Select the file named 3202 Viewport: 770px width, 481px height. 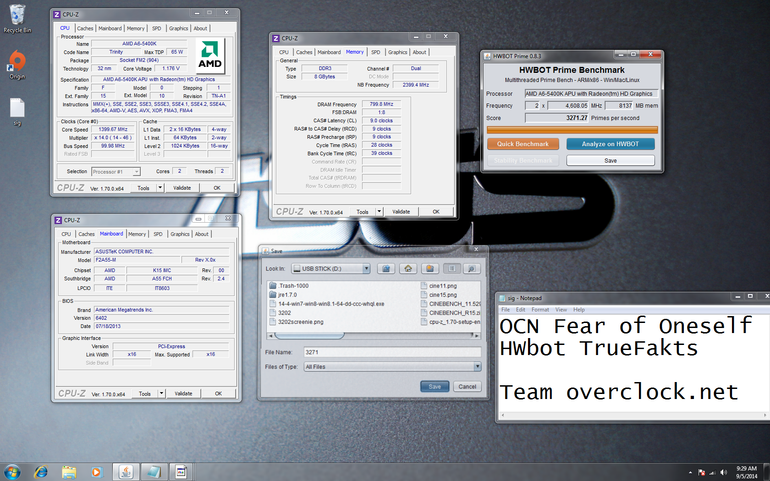pos(280,313)
